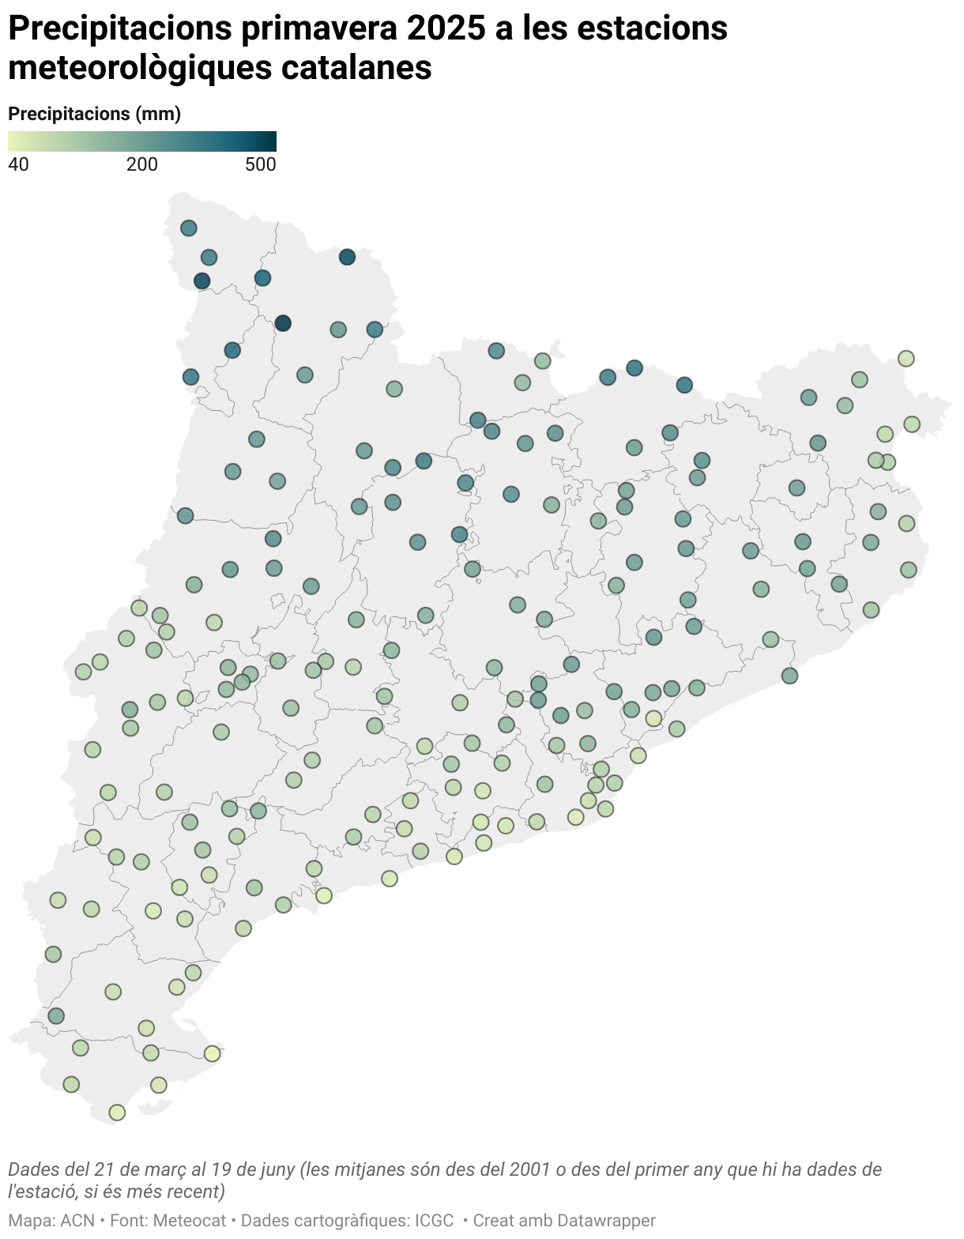Select the pale marker in the far northeast corner
Screen dimensions: 964x1239
point(906,359)
